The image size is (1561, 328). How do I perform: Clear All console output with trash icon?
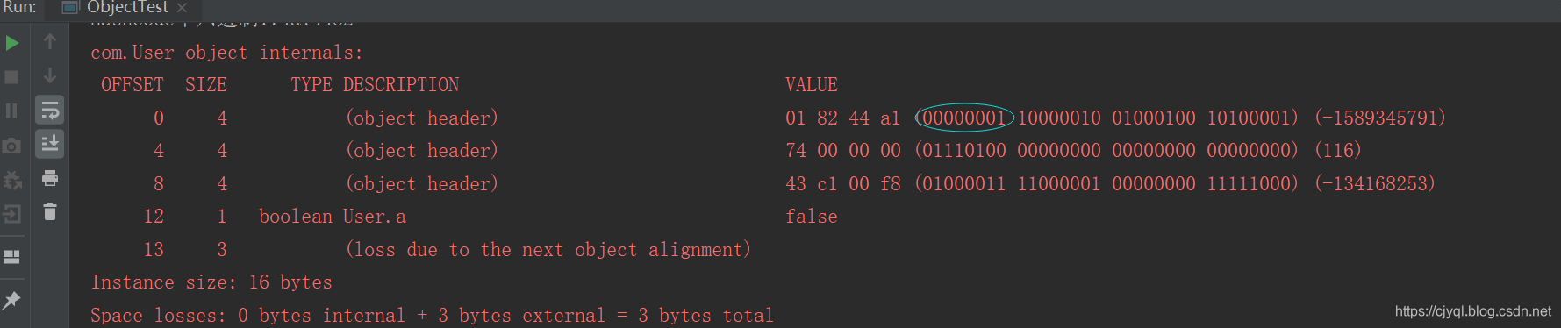50,211
